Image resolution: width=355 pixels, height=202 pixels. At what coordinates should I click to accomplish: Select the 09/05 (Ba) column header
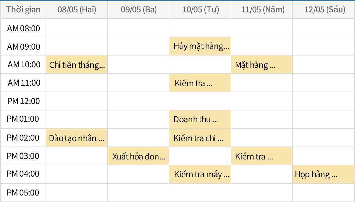point(138,10)
